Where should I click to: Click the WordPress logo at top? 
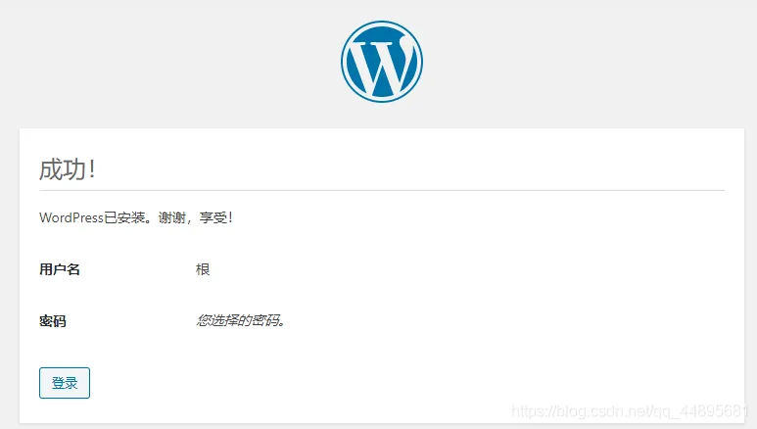click(381, 61)
